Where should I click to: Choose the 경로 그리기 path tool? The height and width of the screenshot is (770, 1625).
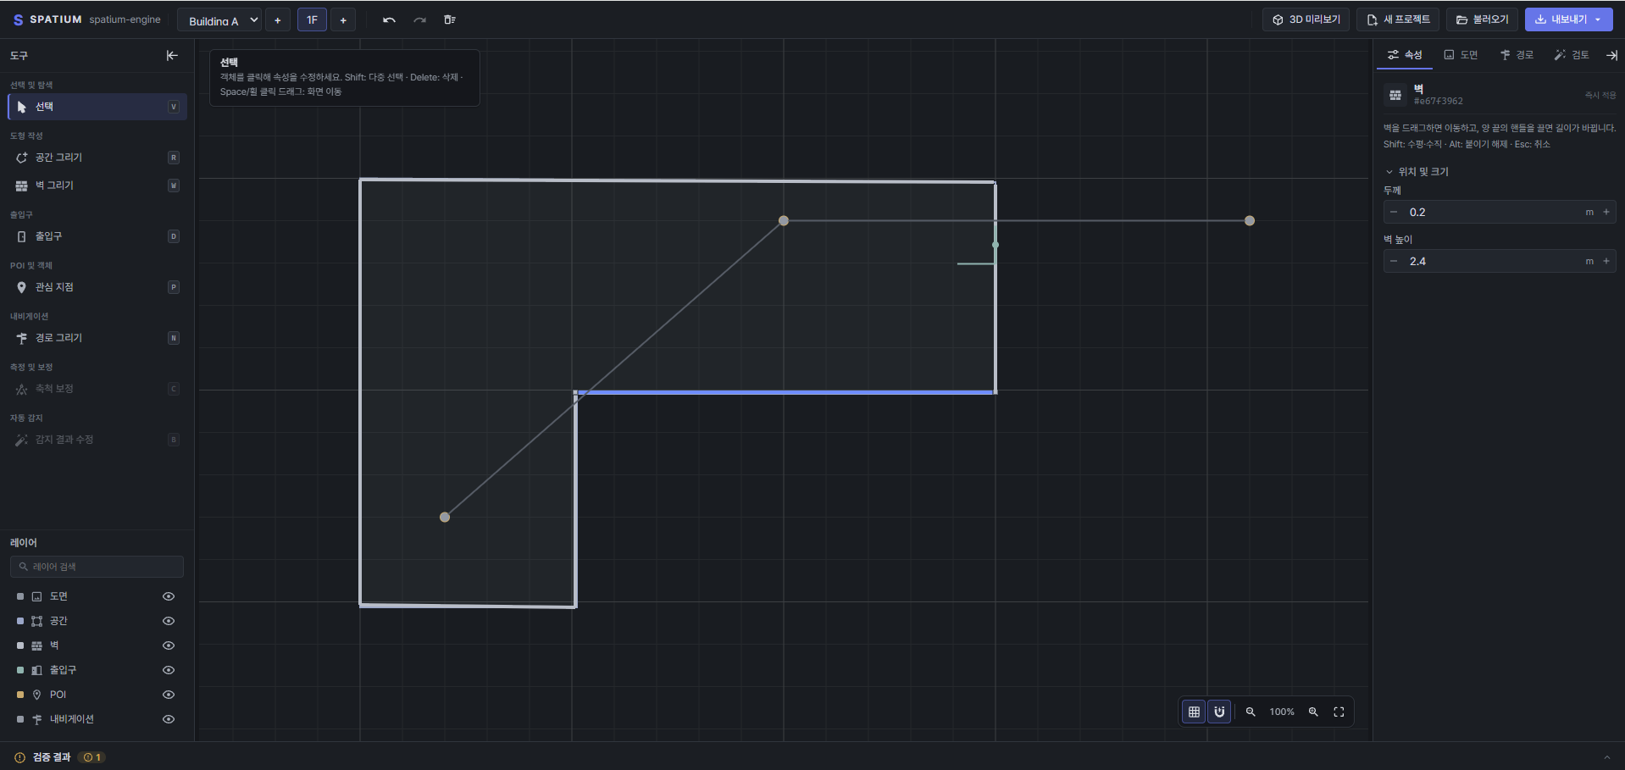(x=97, y=338)
